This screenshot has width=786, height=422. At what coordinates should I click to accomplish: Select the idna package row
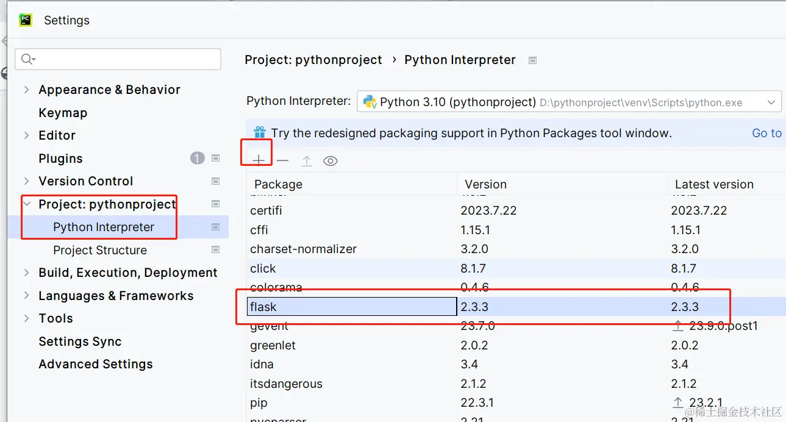pyautogui.click(x=516, y=364)
